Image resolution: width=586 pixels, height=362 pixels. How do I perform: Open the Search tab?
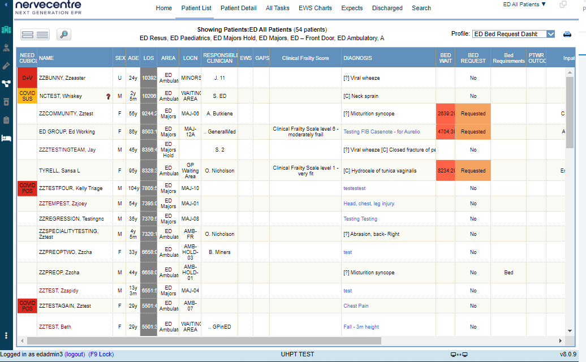point(421,8)
